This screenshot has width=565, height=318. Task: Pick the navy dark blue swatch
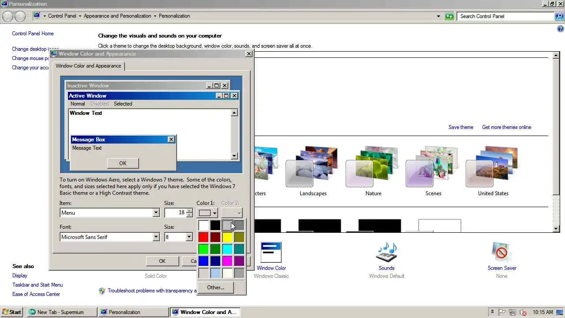(215, 261)
